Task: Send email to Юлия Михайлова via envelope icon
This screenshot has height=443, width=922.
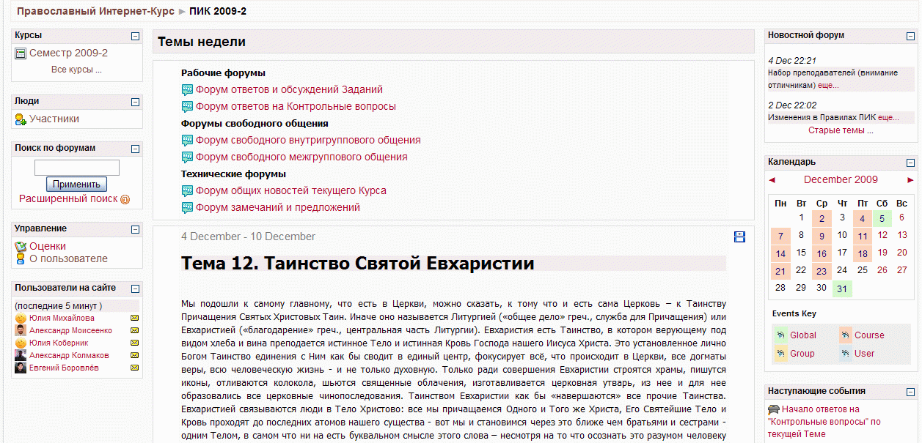Action: (x=134, y=319)
